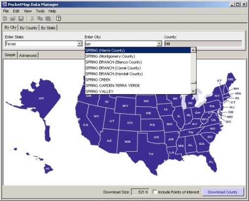Click Colorado (CO) on the map
The width and height of the screenshot is (249, 201).
pyautogui.click(x=130, y=123)
